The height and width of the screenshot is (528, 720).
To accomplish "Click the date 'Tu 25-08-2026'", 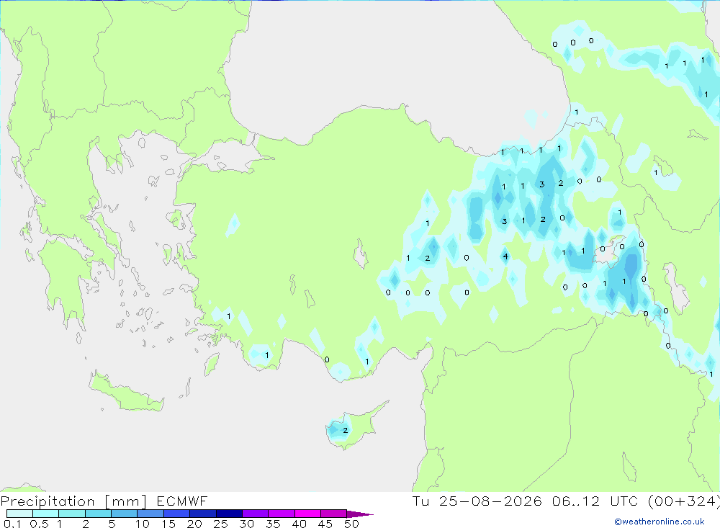I will 477,501.
